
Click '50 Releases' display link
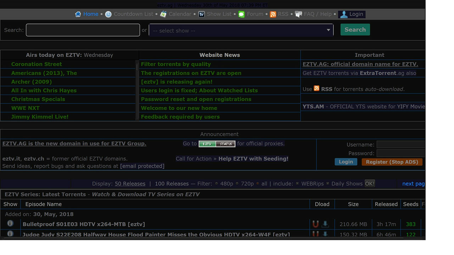(x=130, y=183)
